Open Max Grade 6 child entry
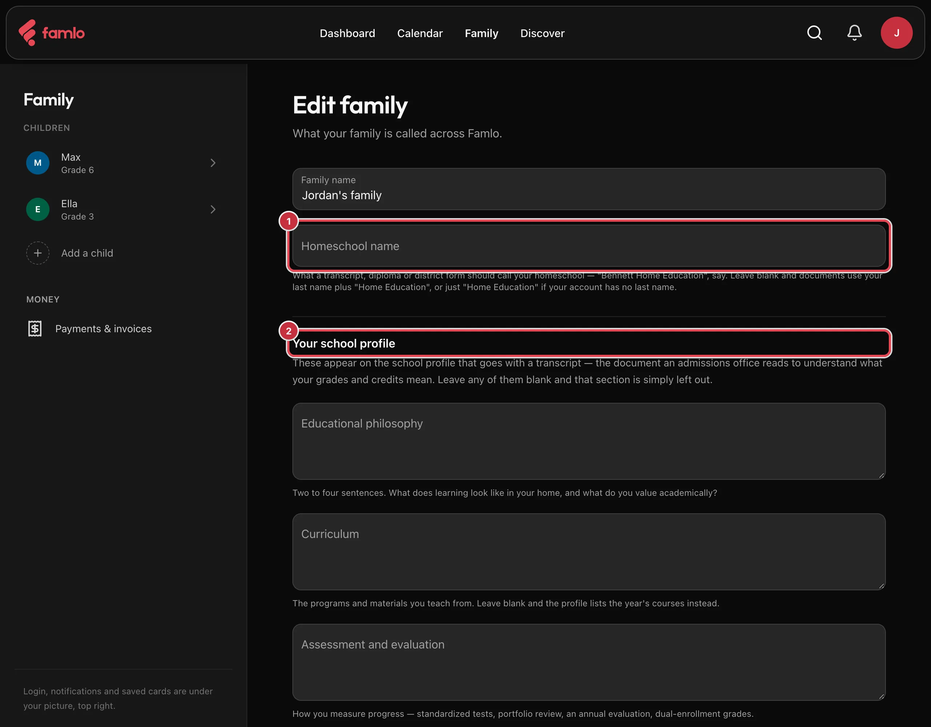931x727 pixels. (x=123, y=163)
